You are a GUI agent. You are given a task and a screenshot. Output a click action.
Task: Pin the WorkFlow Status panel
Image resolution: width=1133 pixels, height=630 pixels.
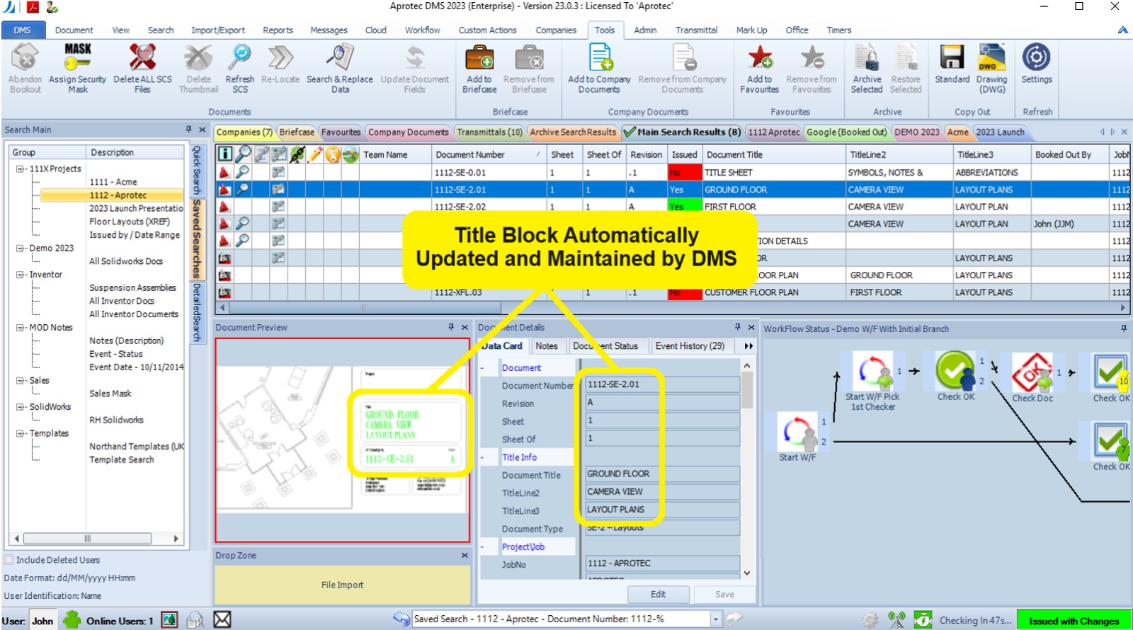coord(1123,328)
